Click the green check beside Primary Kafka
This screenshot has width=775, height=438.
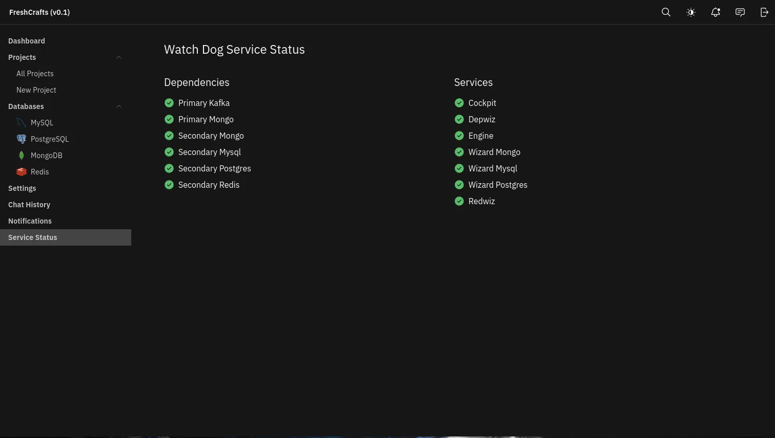pyautogui.click(x=169, y=103)
